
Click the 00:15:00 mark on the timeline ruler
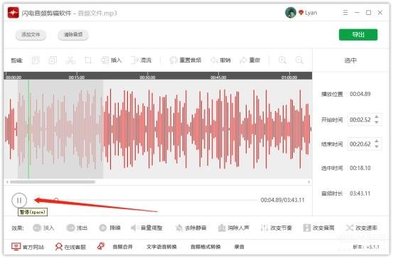(x=77, y=78)
